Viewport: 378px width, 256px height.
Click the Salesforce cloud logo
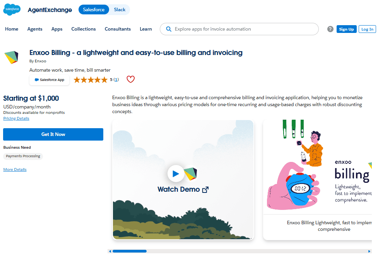click(12, 10)
